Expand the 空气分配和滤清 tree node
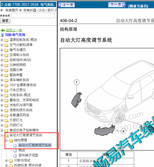 (2, 45)
